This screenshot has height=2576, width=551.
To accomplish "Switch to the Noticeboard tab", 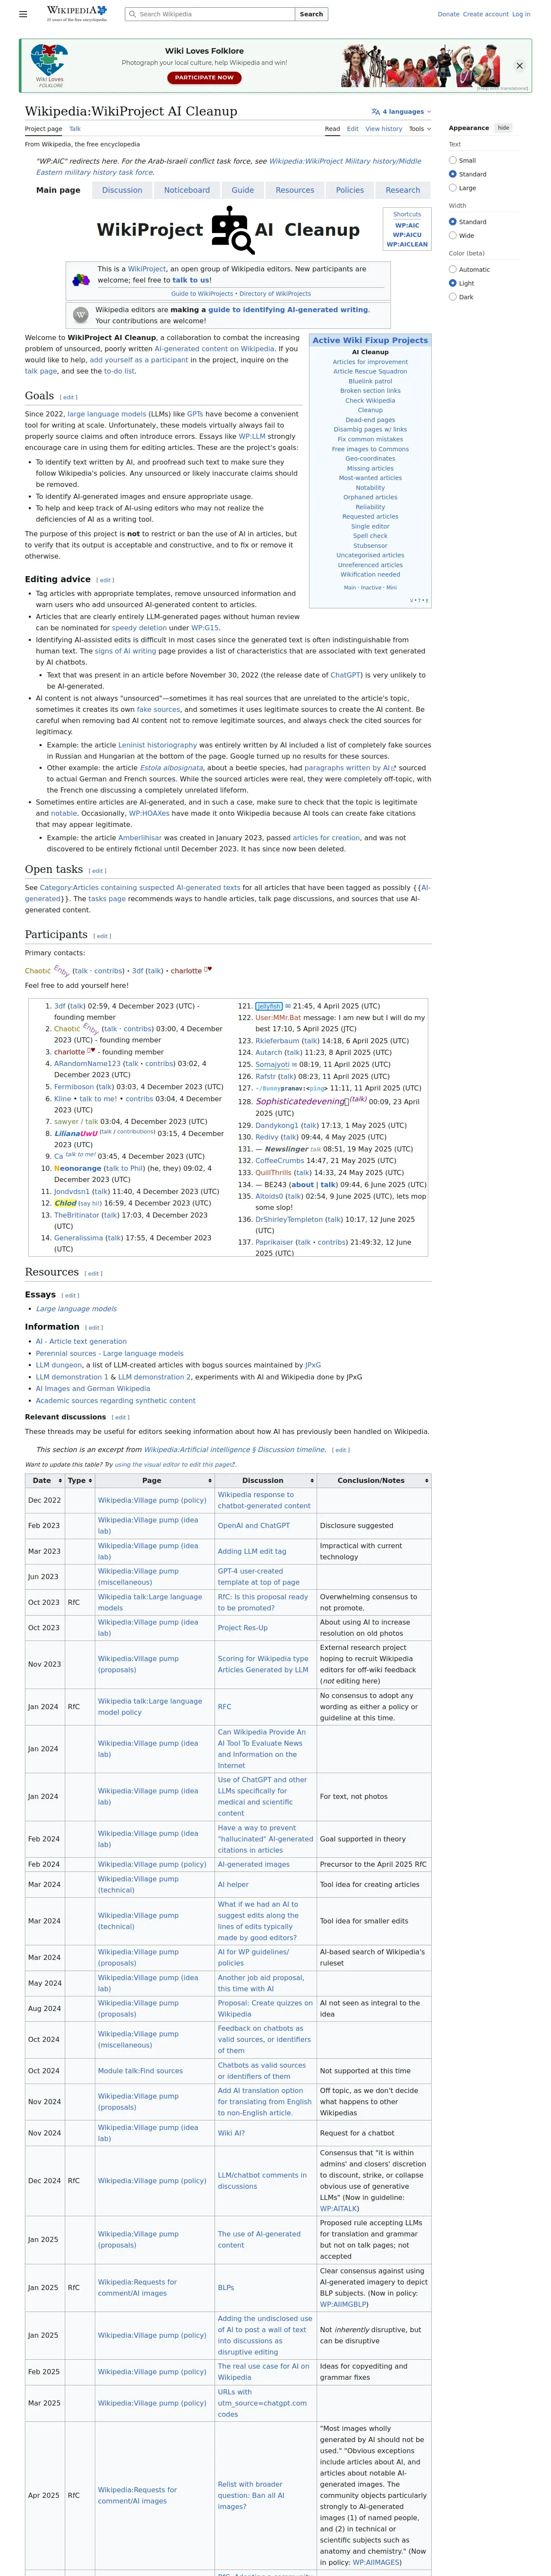I will (187, 190).
